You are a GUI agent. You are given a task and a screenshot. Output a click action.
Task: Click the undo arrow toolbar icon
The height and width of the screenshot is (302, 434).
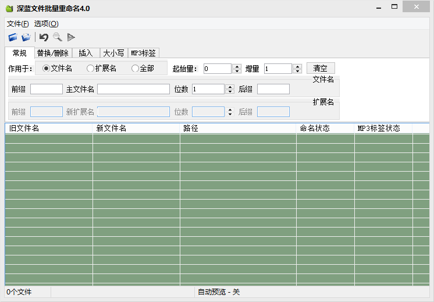(x=44, y=37)
